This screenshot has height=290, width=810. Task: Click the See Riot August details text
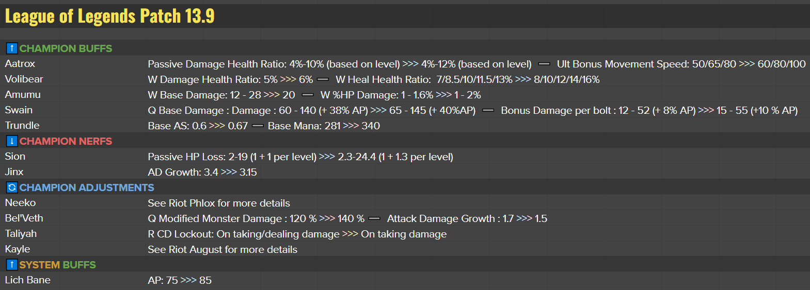(x=223, y=249)
